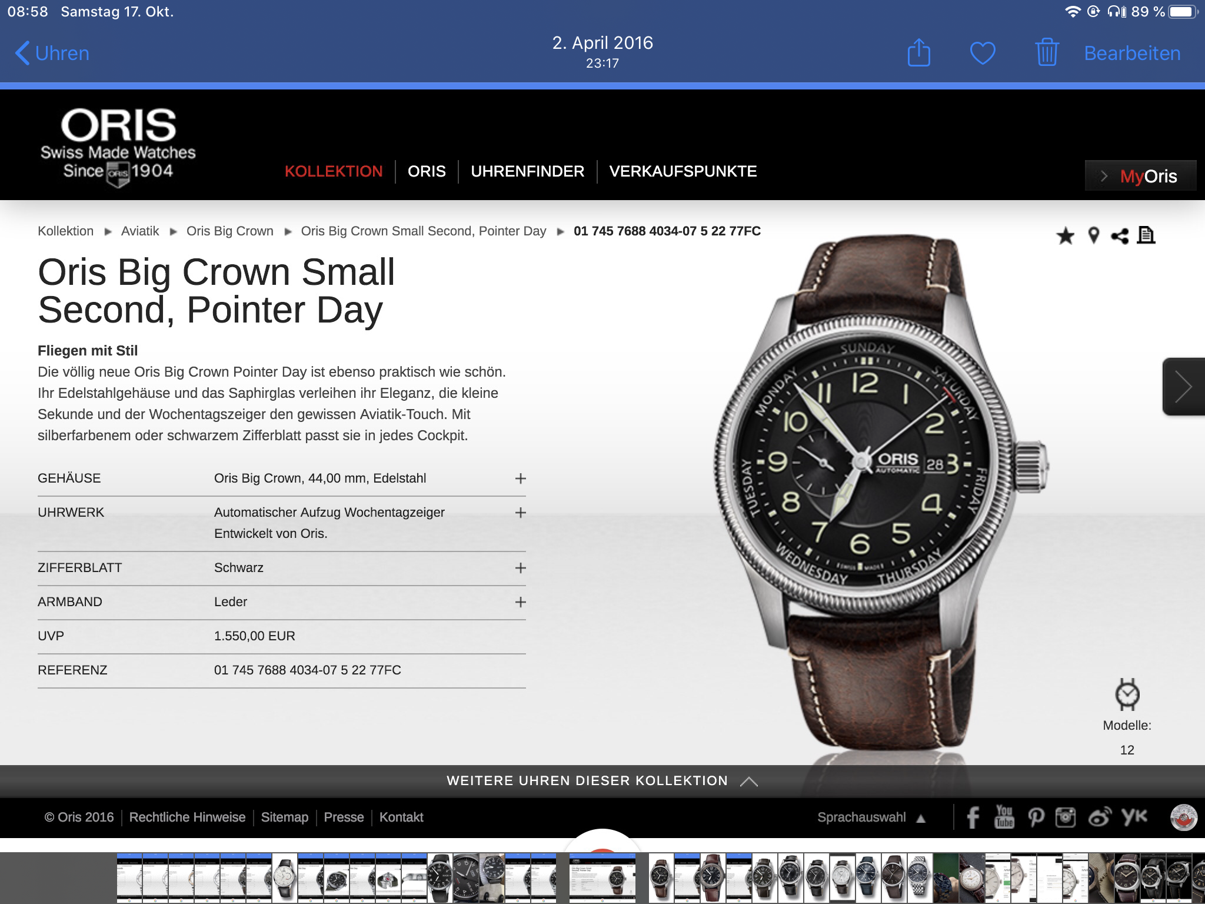Show next watch model with right arrow
The image size is (1205, 904).
click(x=1183, y=387)
